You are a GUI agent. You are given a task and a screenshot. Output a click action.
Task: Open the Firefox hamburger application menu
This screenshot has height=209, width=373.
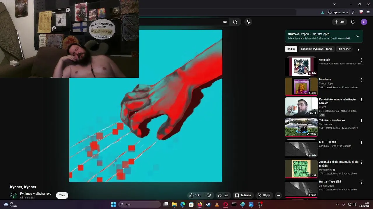click(368, 12)
